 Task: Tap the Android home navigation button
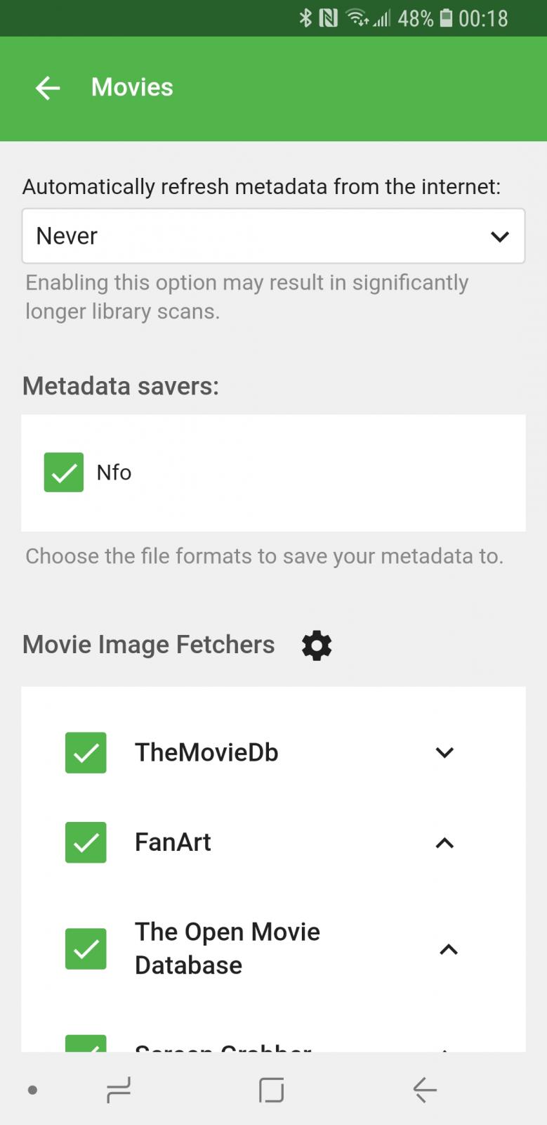coord(271,1090)
